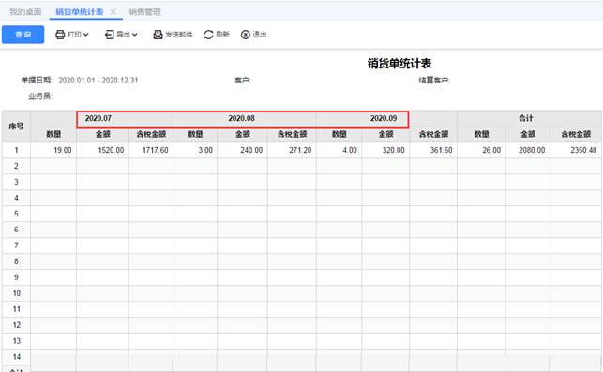Click the exit circled X icon
Image resolution: width=603 pixels, height=372 pixels.
point(246,35)
